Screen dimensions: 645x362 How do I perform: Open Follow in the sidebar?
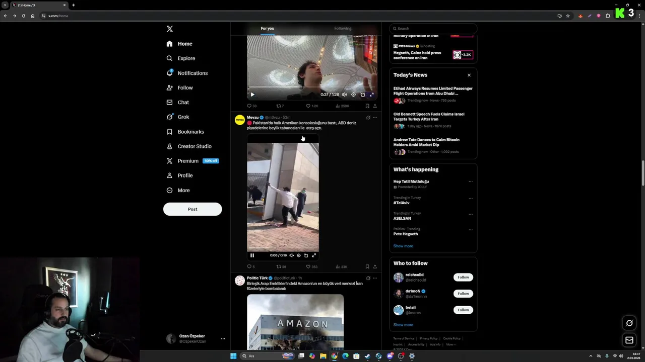[180, 87]
